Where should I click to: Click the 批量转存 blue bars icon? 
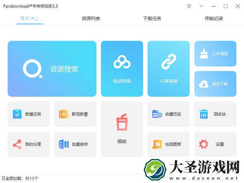click(64, 144)
